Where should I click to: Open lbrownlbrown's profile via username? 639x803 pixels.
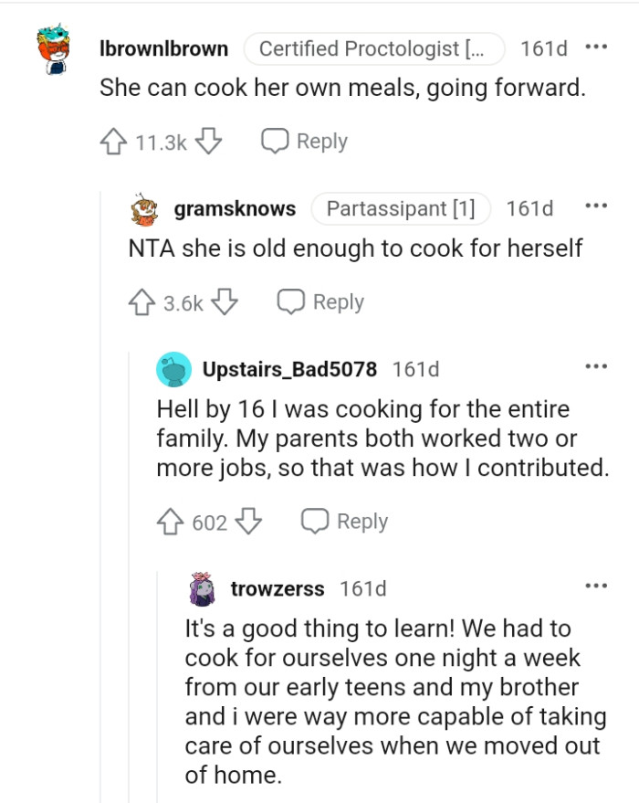(x=164, y=48)
